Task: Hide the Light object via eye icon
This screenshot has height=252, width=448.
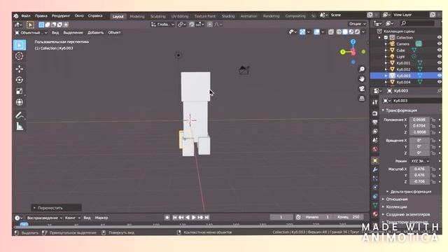Action: [x=439, y=56]
